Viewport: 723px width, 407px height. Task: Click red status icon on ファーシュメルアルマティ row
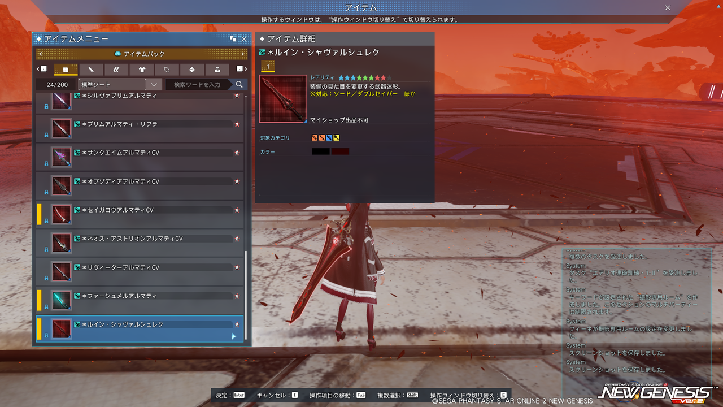point(237,296)
